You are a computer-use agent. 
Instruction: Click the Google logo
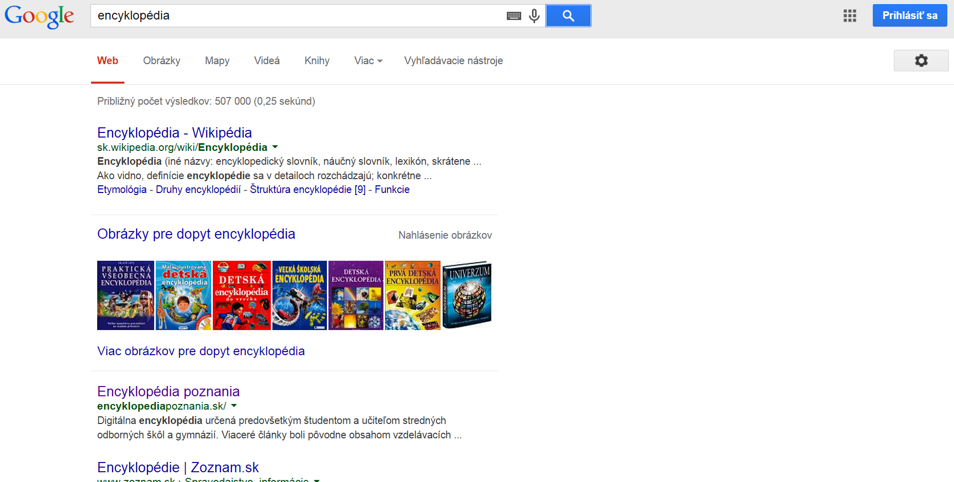click(x=40, y=16)
